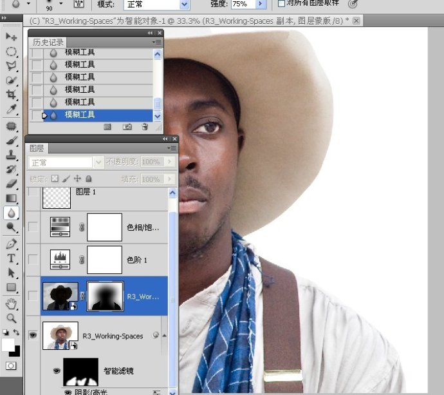Create new document from current history state

pyautogui.click(x=107, y=127)
